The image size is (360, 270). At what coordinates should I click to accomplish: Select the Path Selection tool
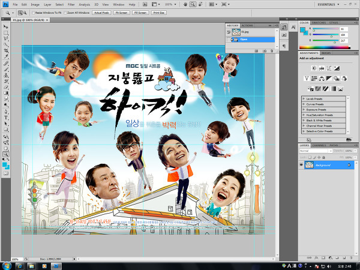pos(6,124)
